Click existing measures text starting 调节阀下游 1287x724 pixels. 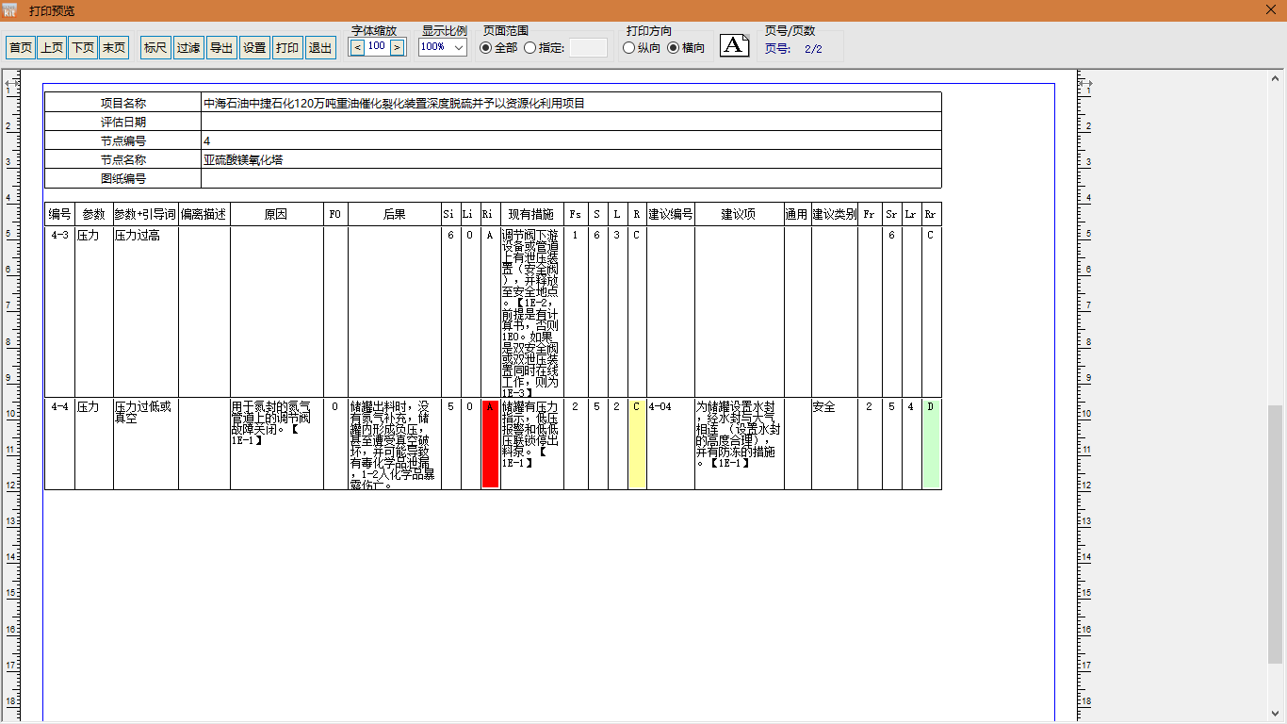(531, 313)
